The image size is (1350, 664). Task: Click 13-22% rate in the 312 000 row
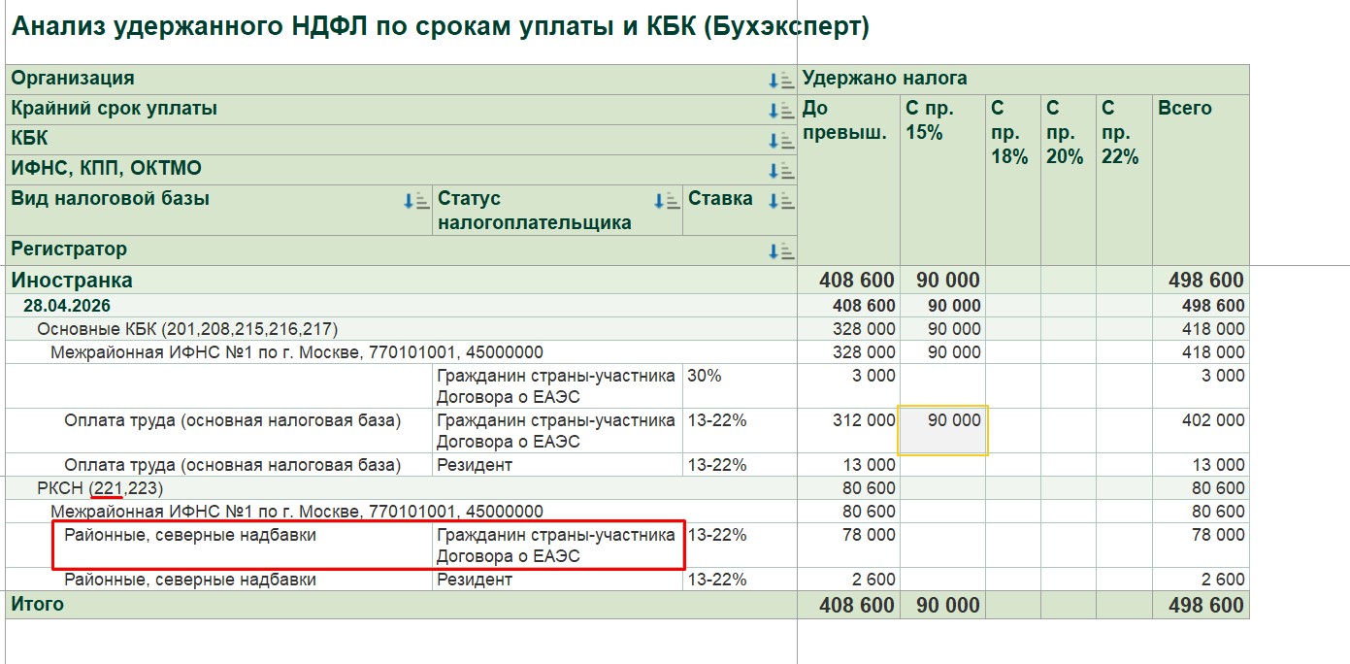pyautogui.click(x=741, y=432)
